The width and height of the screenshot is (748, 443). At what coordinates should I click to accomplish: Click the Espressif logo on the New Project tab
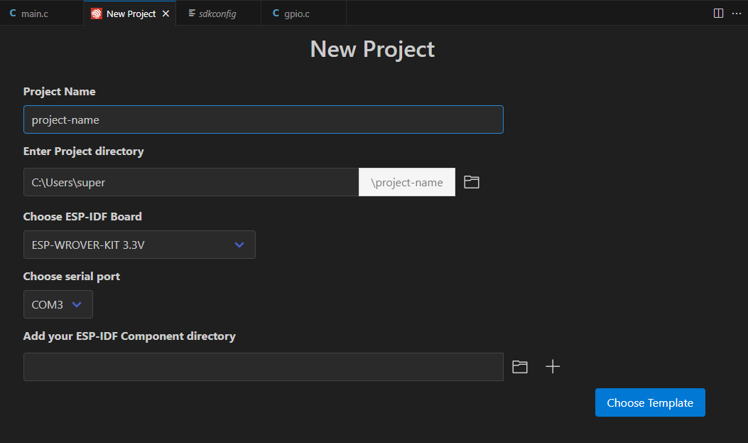pyautogui.click(x=97, y=14)
